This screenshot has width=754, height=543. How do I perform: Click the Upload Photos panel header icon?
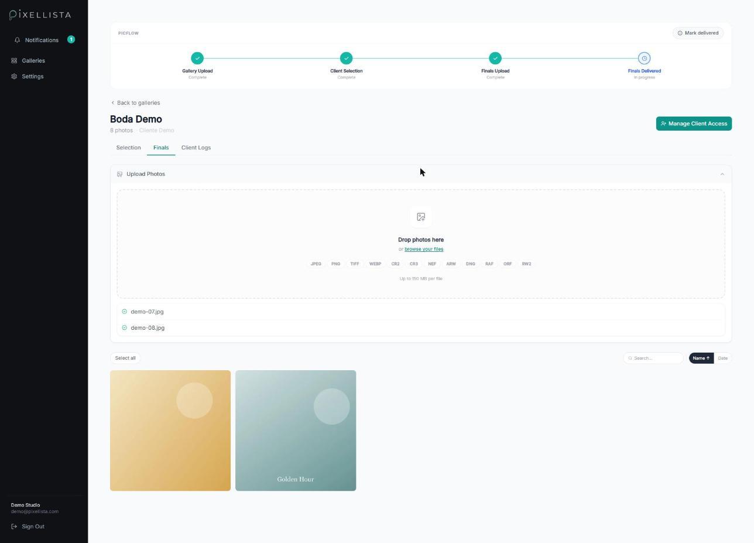coord(119,174)
